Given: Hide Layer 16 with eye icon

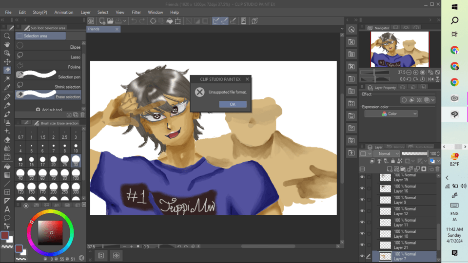Looking at the screenshot, I should [x=362, y=188].
